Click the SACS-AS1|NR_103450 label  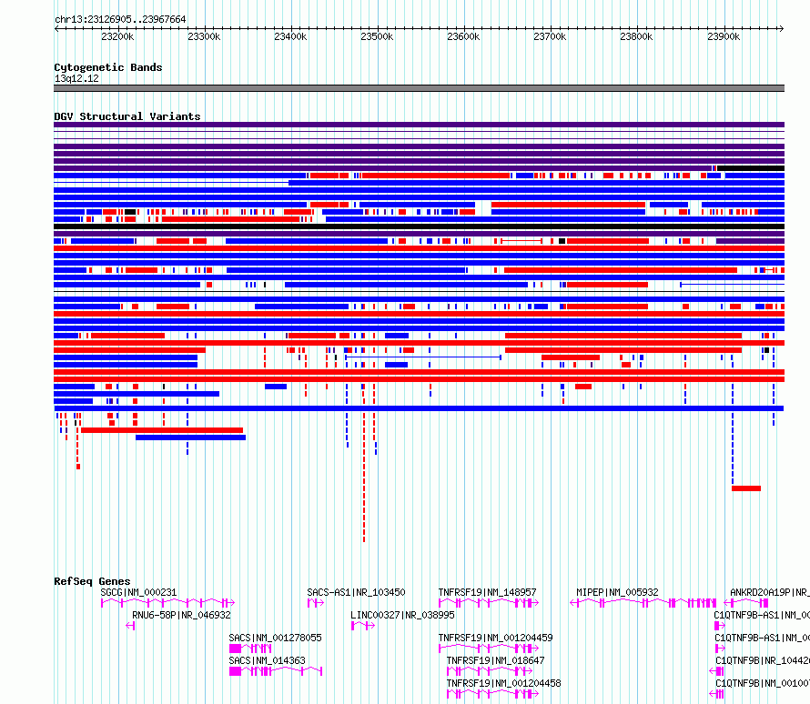pos(356,592)
